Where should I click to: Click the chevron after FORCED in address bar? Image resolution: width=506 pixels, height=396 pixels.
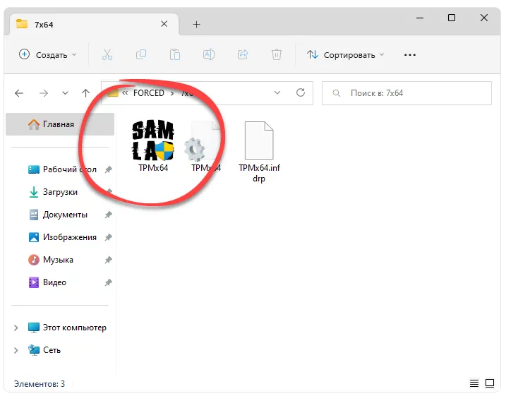pos(172,93)
